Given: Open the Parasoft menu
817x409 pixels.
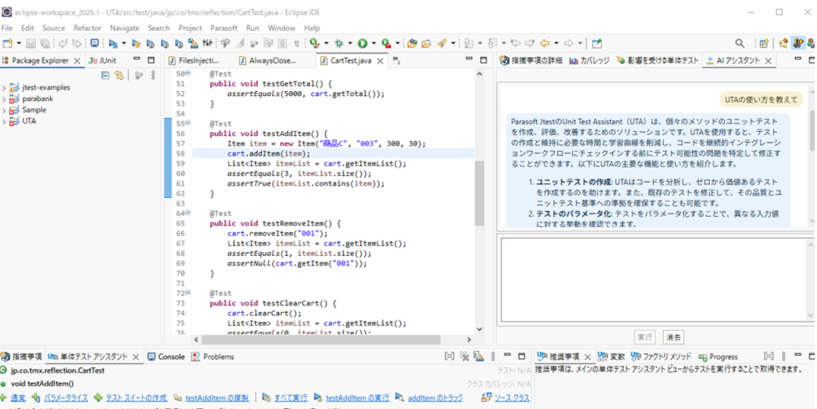Looking at the screenshot, I should [x=224, y=28].
